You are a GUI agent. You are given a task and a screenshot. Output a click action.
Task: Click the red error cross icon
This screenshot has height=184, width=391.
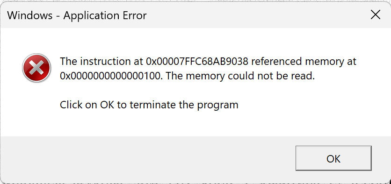[36, 68]
